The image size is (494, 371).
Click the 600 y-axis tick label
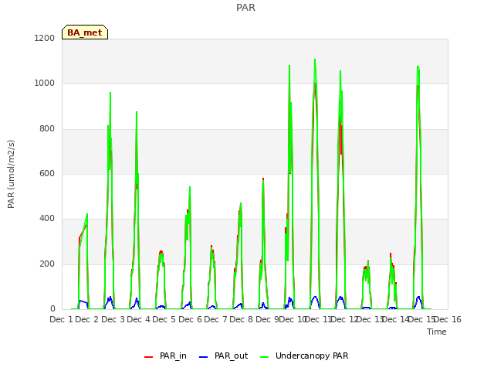tap(47, 173)
